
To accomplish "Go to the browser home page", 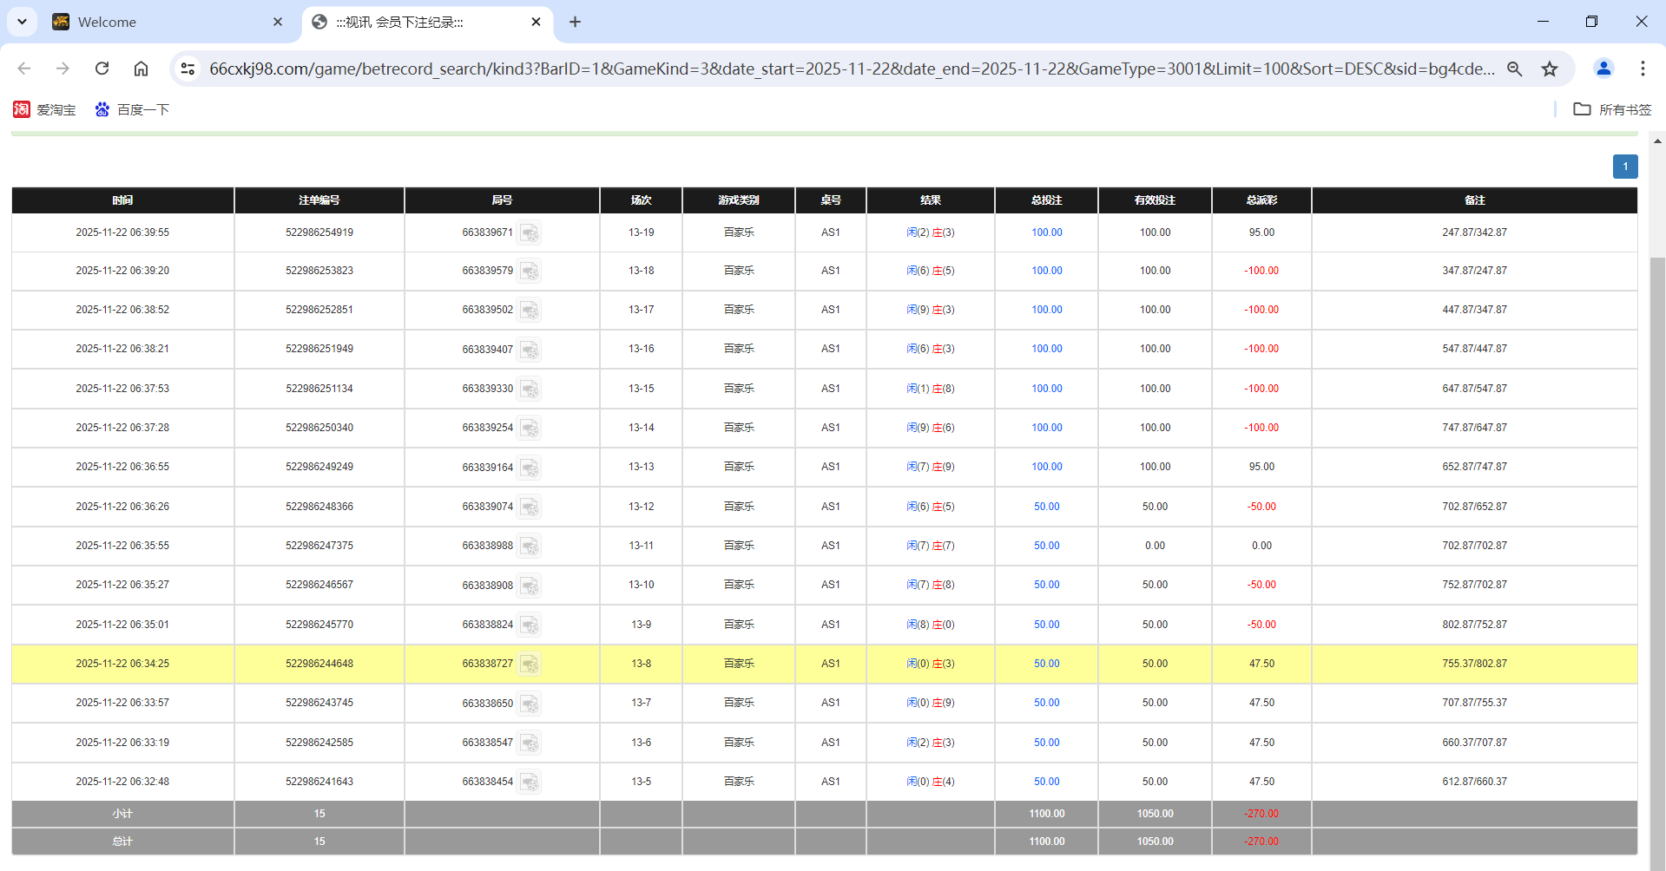I will (141, 69).
